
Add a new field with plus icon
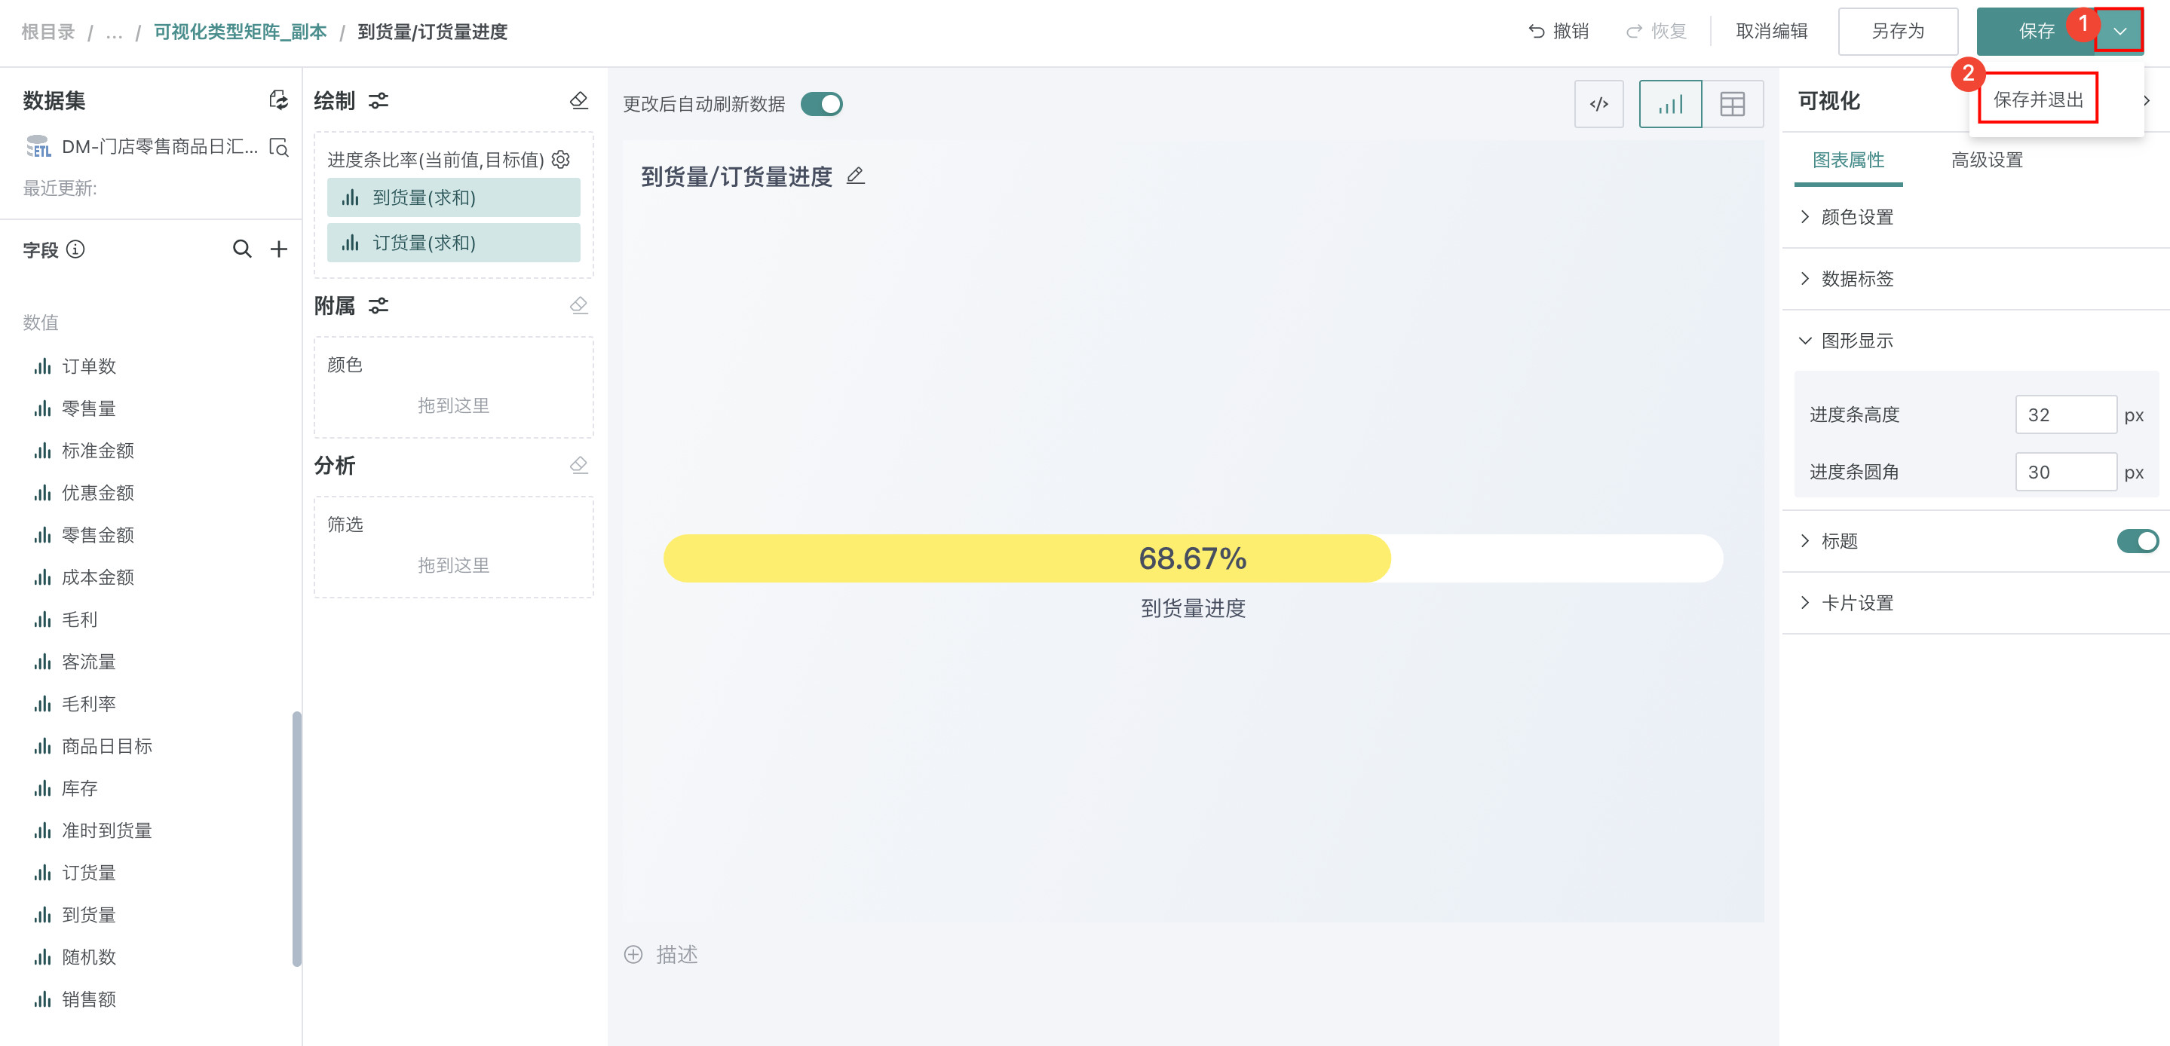279,249
